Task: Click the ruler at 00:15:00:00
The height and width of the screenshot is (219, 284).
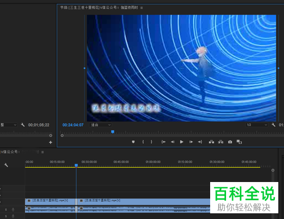Action: (x=57, y=162)
